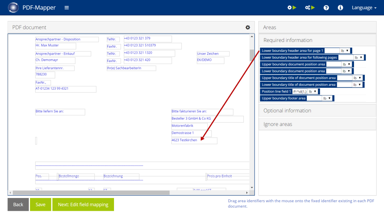Select the 'Ch. Demomayr' field
The height and width of the screenshot is (216, 384).
pos(55,60)
